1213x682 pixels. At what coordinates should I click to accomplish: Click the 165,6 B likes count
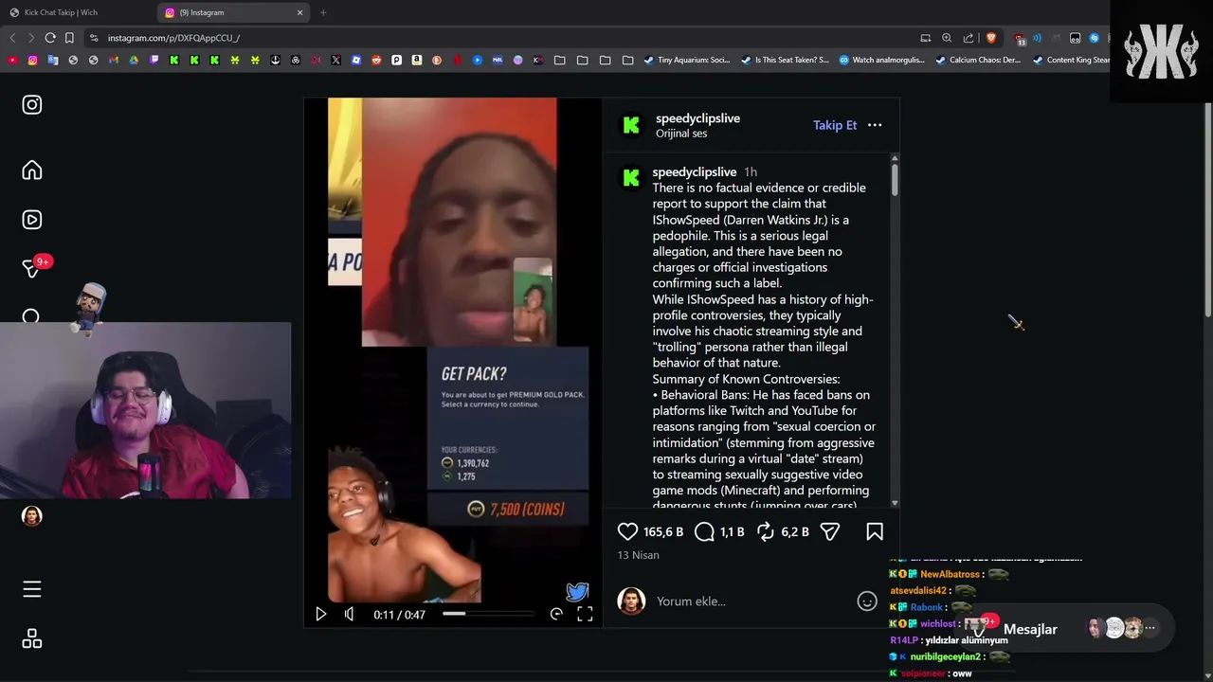point(663,532)
